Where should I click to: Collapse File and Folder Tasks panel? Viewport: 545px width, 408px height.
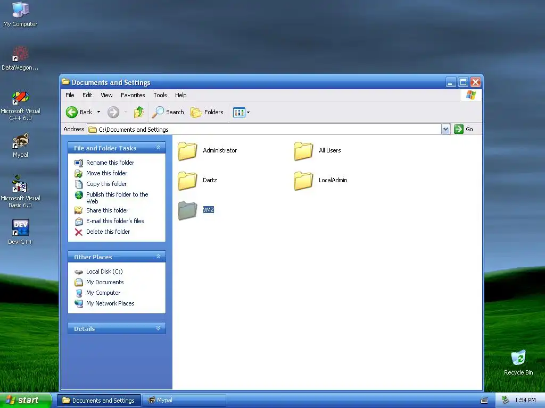(x=158, y=148)
